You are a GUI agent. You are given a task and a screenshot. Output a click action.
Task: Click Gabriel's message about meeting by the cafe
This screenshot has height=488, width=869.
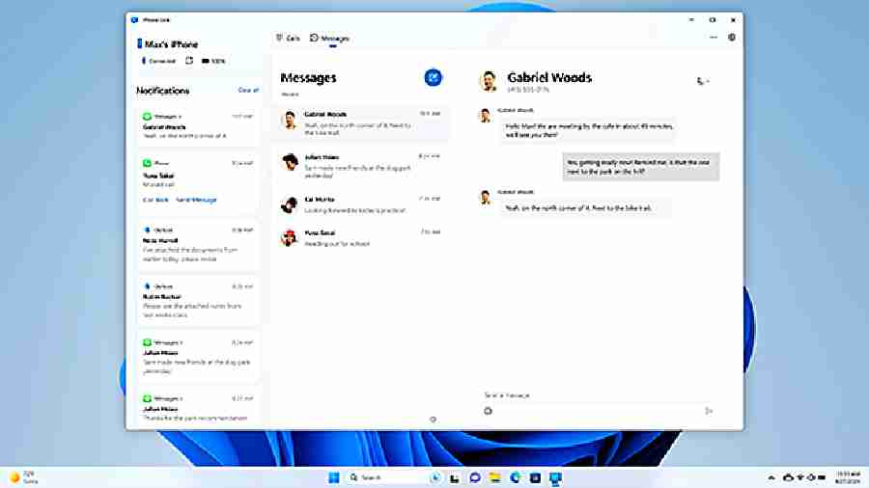click(589, 130)
